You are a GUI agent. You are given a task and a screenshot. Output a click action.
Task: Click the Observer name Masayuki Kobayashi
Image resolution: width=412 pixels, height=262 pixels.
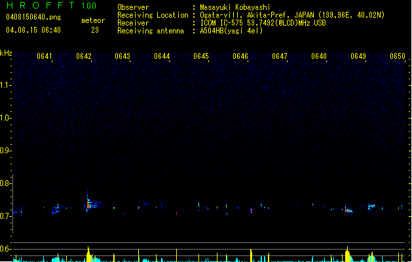(x=235, y=7)
